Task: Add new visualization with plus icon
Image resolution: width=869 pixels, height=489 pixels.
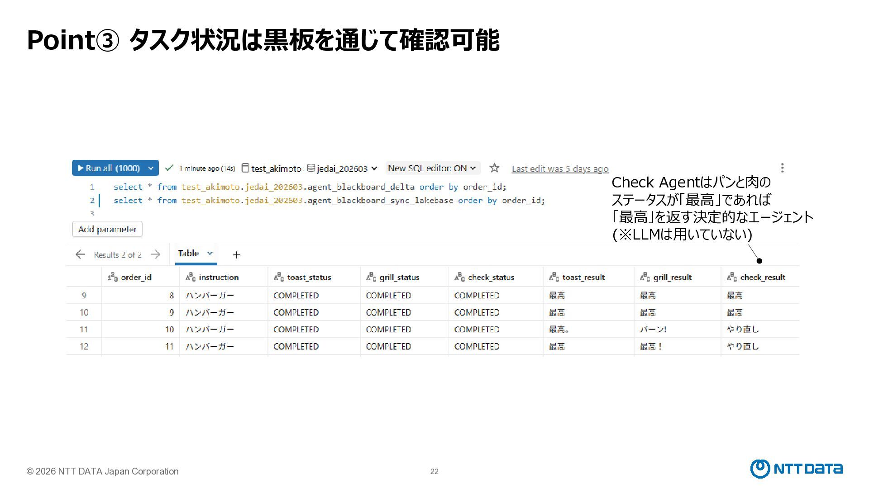Action: pyautogui.click(x=236, y=255)
